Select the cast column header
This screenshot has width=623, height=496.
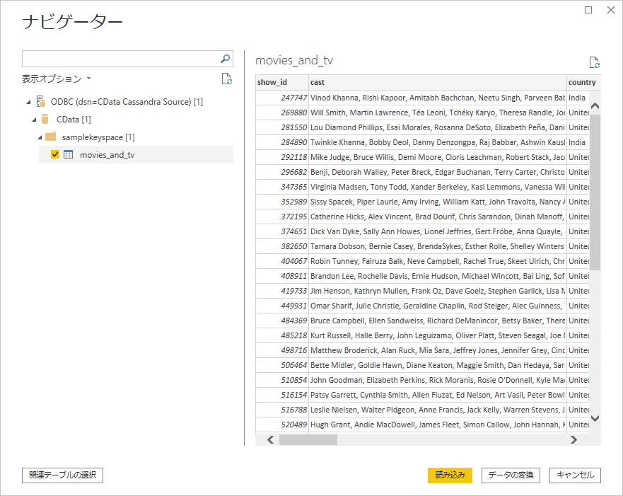coord(438,82)
